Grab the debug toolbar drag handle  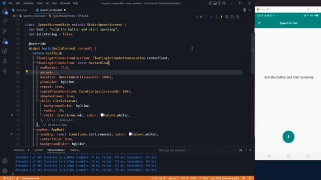(197, 17)
